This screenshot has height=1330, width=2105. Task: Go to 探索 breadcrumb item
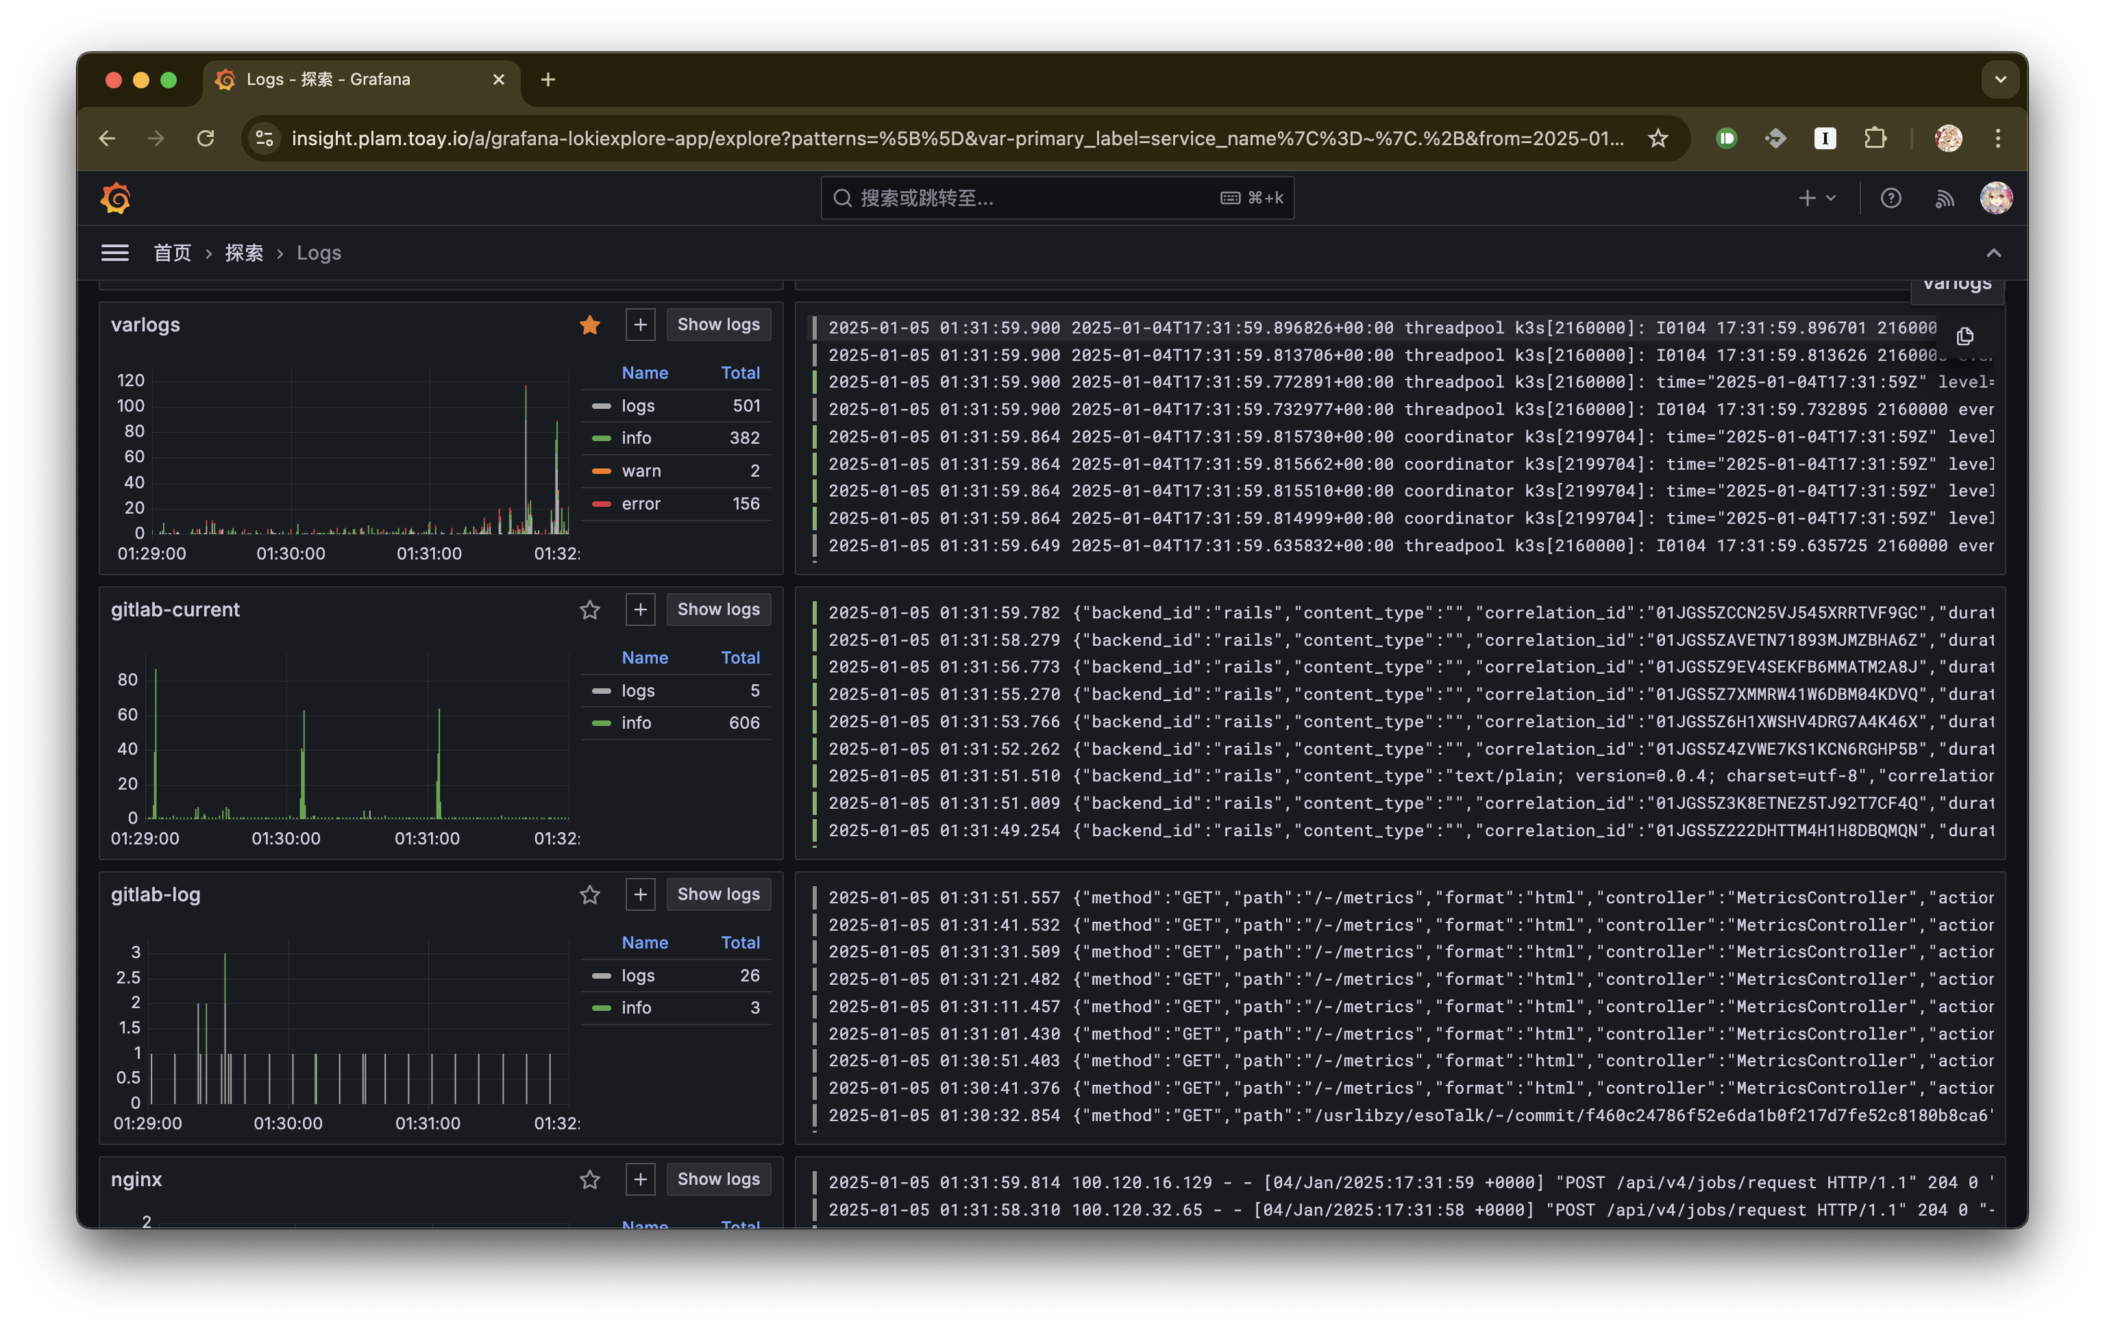coord(244,253)
